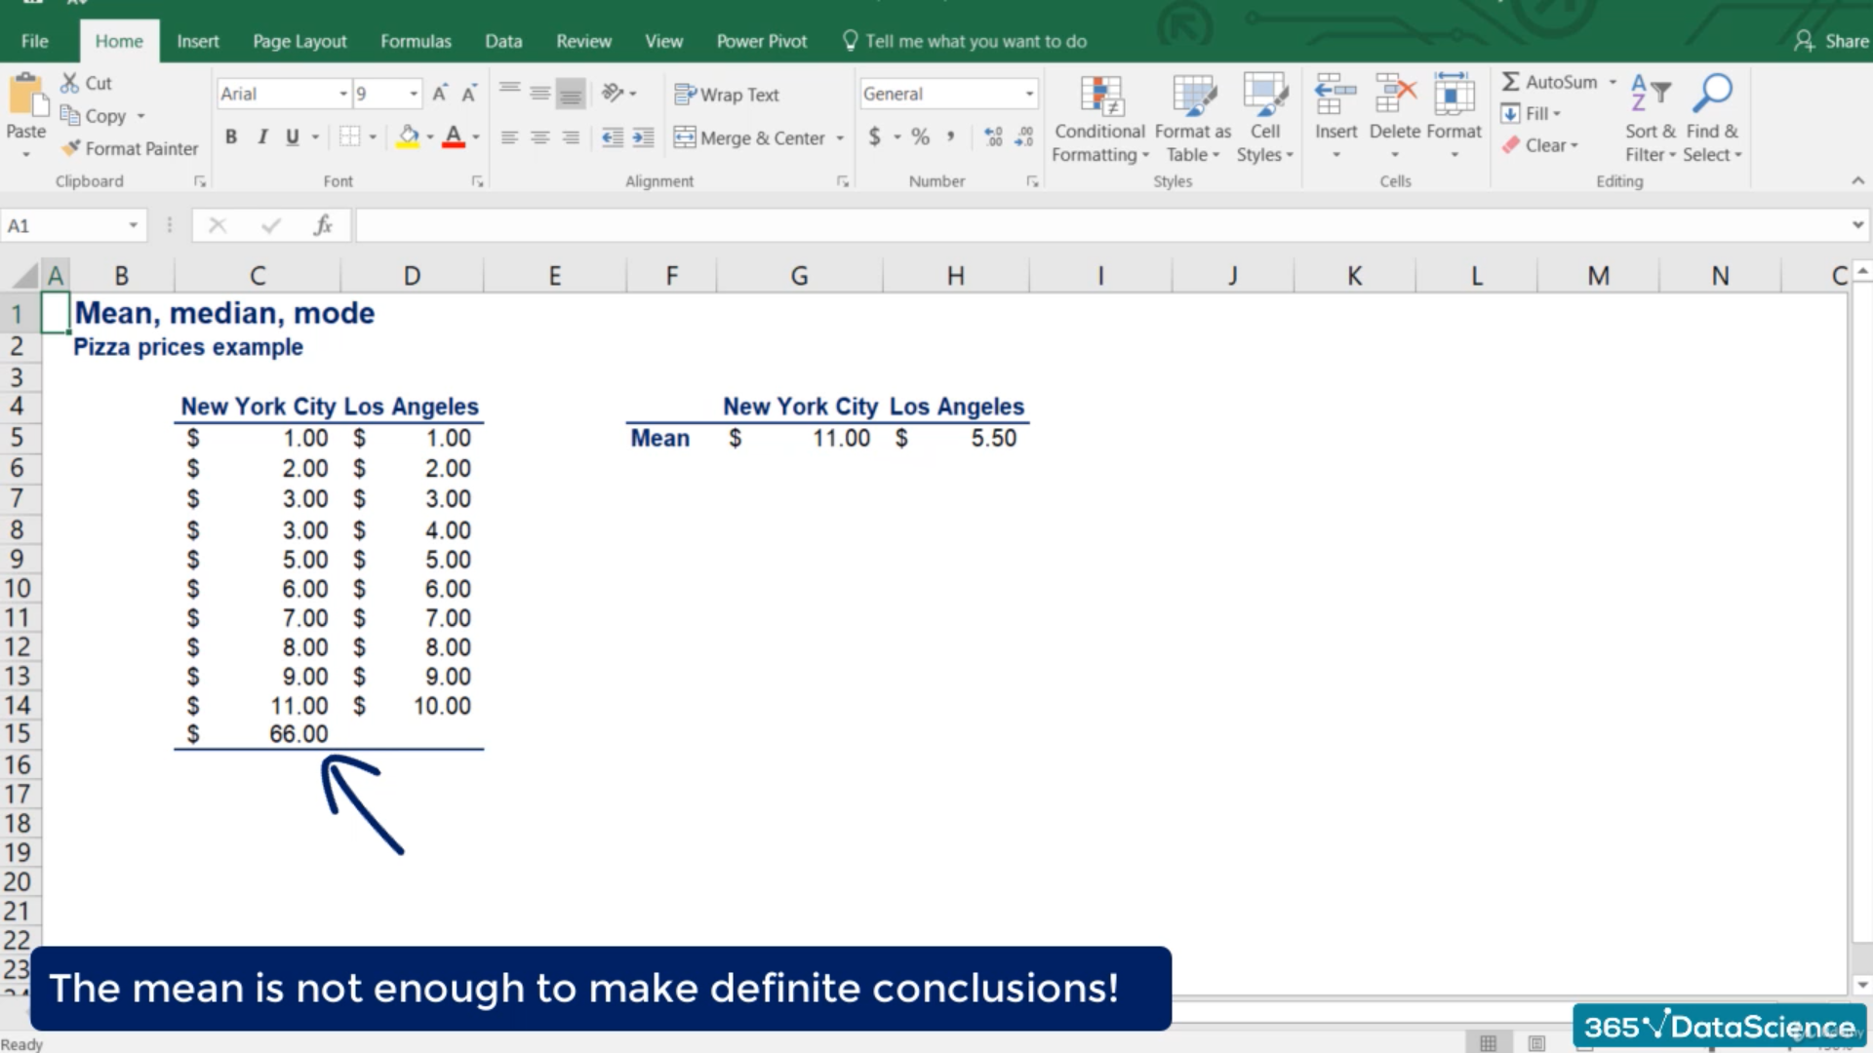Expand the General number format dropdown

click(1029, 94)
